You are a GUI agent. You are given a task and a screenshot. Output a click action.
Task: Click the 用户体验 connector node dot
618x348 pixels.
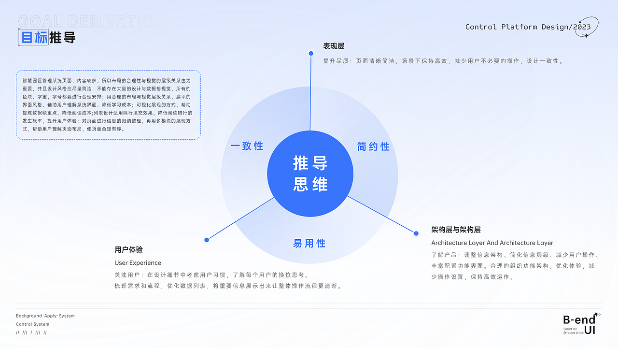207,239
